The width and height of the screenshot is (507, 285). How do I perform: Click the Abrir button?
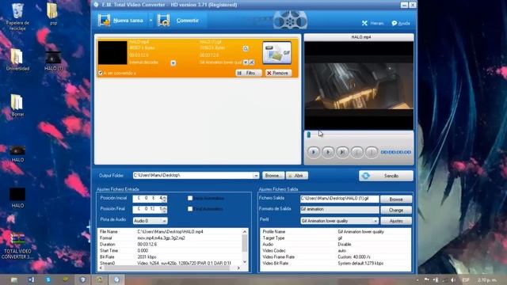click(297, 176)
